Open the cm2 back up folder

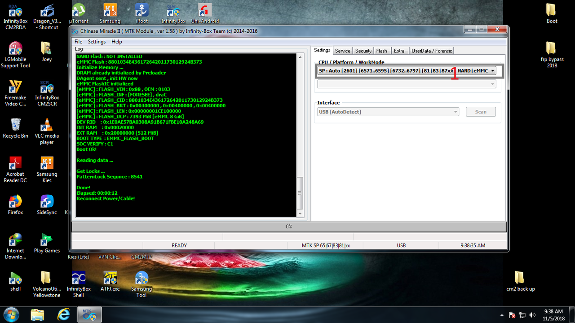point(520,281)
